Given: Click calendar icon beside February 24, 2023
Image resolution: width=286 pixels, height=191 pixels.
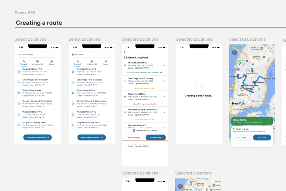Looking at the screenshot, I should pos(134,131).
